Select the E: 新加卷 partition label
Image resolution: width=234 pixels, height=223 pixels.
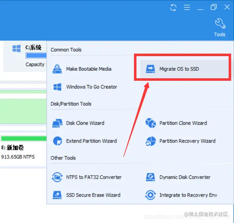pos(13,148)
